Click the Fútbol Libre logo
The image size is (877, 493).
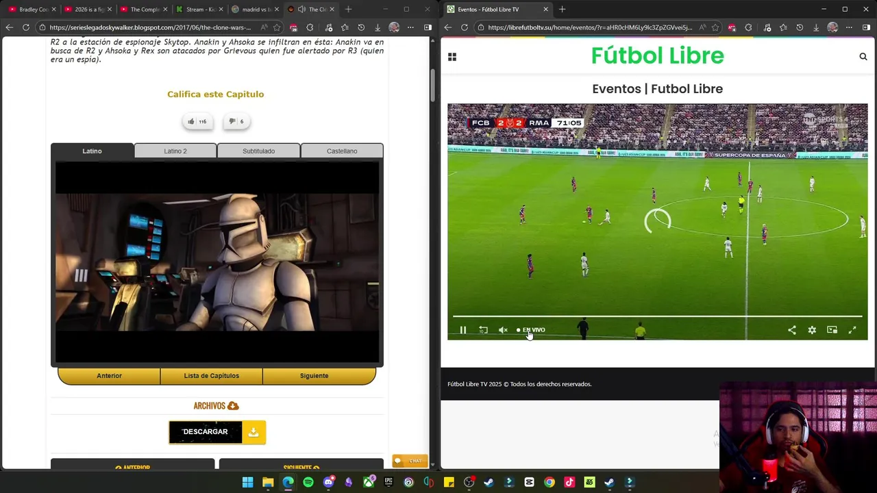point(657,55)
